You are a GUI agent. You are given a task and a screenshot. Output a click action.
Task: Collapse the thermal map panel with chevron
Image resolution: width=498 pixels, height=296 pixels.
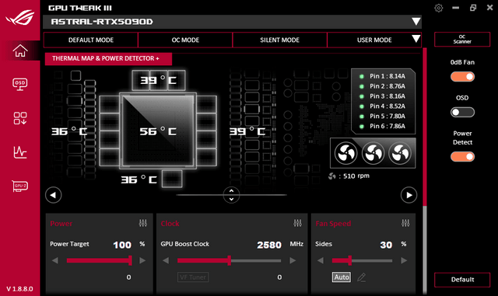[x=232, y=195]
